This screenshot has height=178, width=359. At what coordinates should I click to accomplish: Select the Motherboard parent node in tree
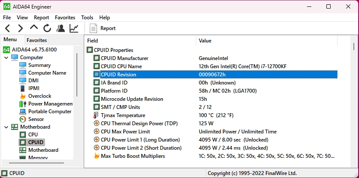tap(35, 127)
